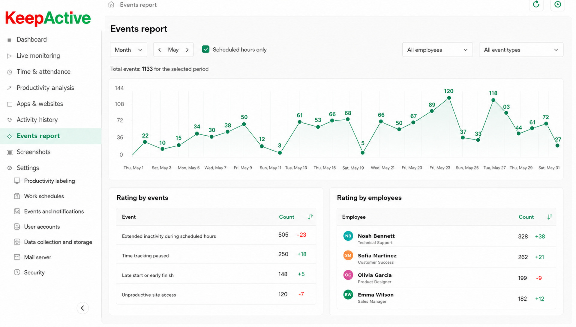Click the Productivity labeling monitor icon
576x327 pixels.
17,181
